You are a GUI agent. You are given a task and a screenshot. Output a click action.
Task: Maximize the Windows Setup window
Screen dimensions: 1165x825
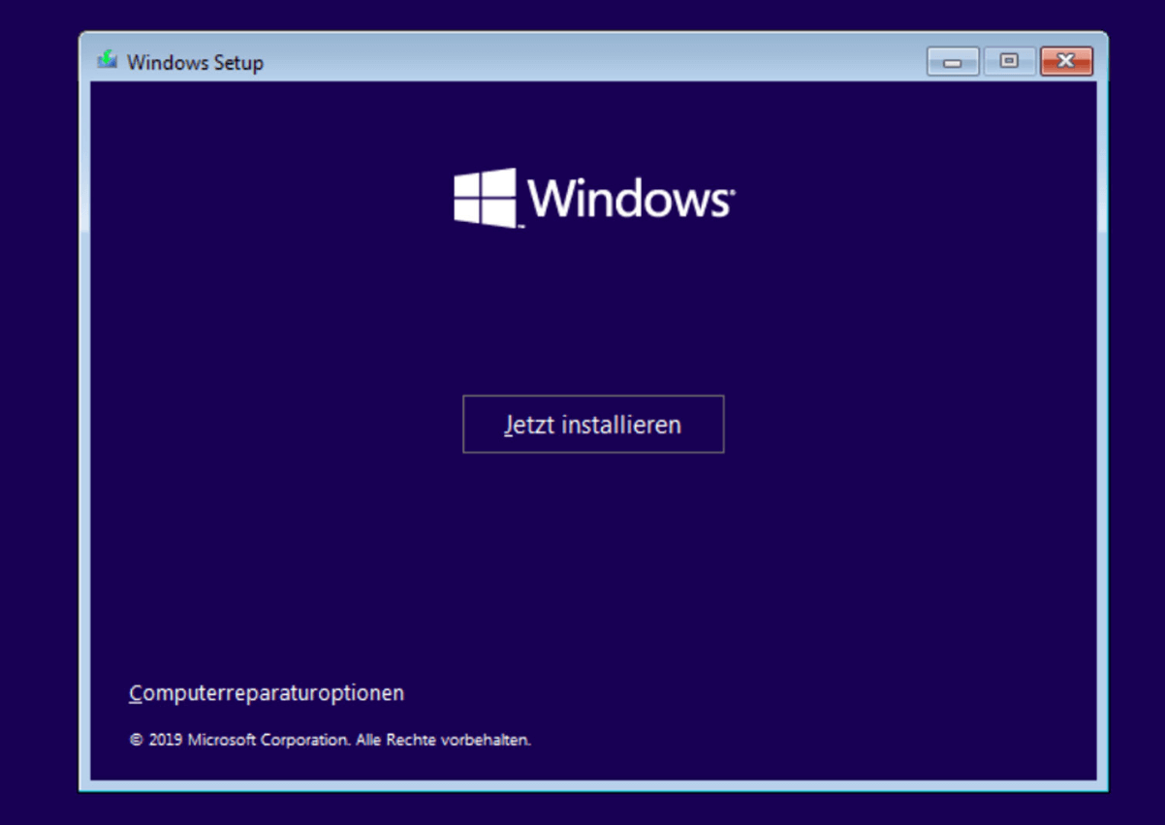point(1009,61)
